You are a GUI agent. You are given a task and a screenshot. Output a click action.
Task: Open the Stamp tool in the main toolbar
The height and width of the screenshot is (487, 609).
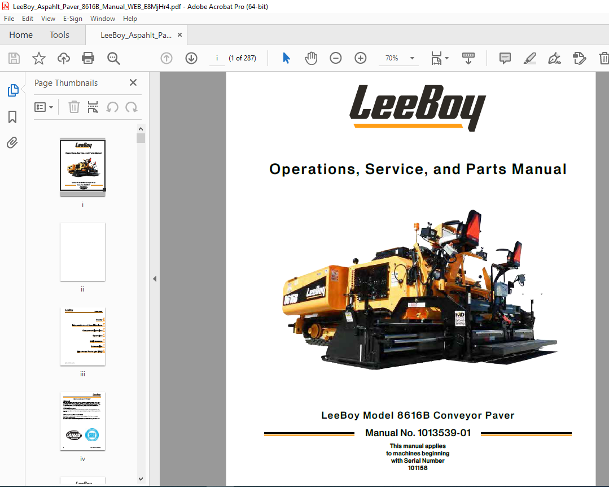(579, 58)
